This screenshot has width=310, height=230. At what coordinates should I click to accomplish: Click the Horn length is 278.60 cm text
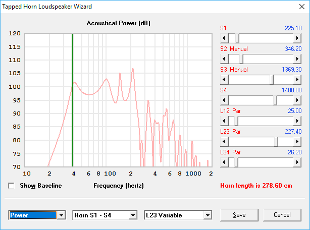pos(256,186)
